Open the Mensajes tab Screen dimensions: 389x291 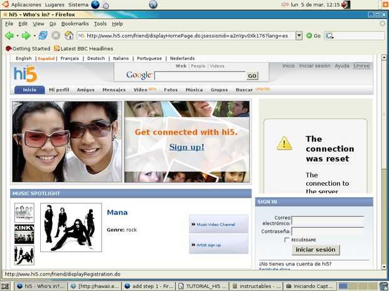114,90
